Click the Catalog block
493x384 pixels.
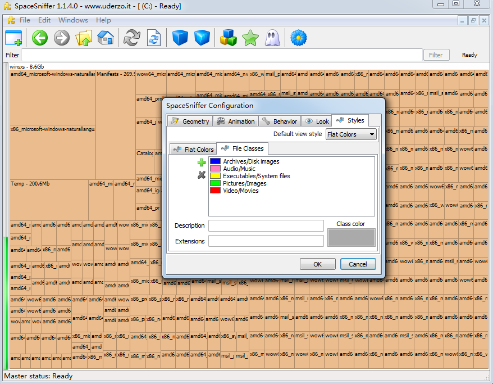coord(145,162)
